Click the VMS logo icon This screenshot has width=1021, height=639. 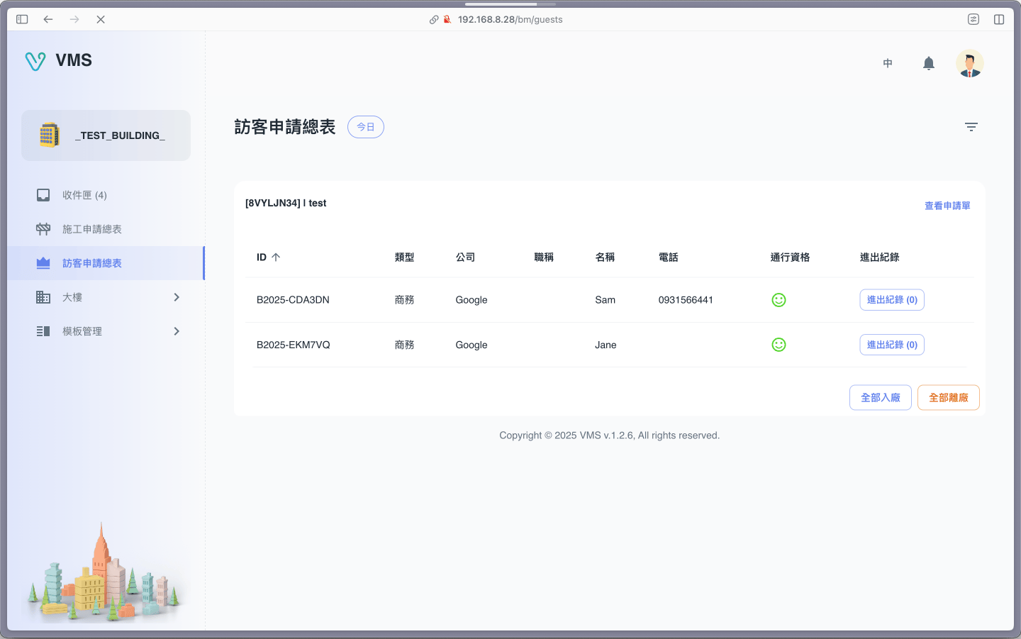tap(35, 61)
